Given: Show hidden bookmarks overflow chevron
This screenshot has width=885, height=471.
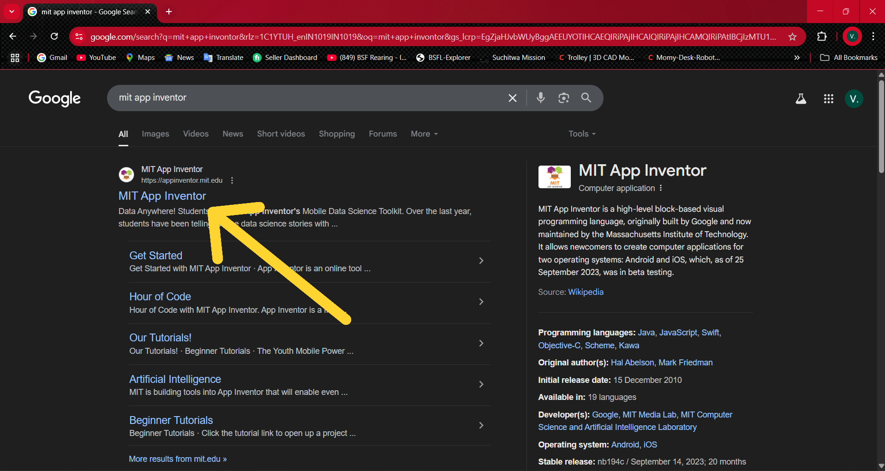Looking at the screenshot, I should [796, 58].
